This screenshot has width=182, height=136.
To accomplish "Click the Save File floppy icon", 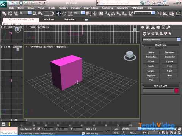I will coord(21,3).
